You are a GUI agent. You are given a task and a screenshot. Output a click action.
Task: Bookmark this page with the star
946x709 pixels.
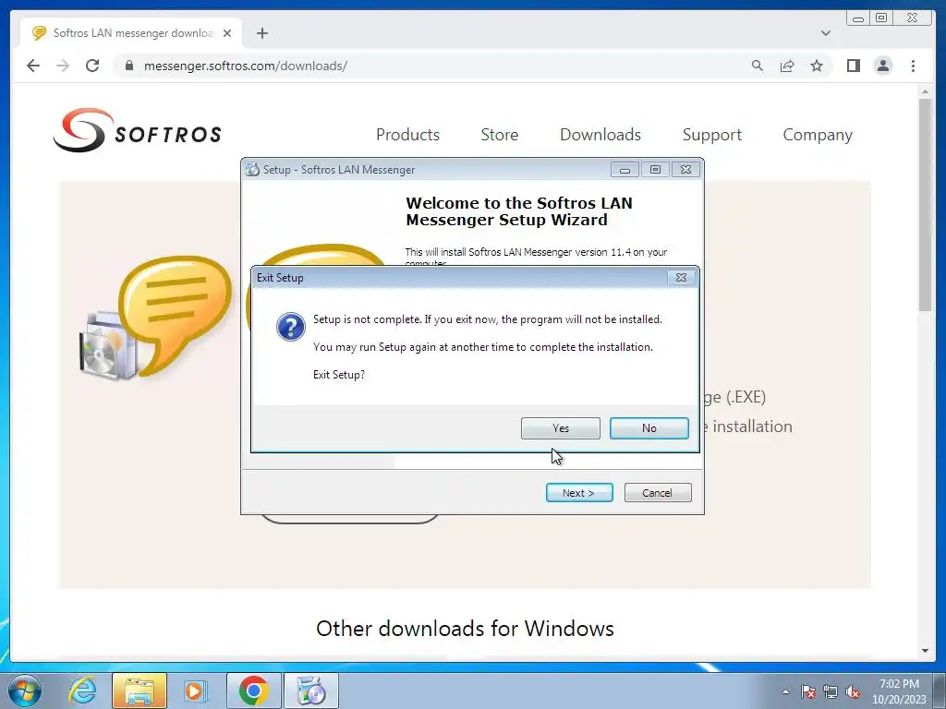[817, 66]
